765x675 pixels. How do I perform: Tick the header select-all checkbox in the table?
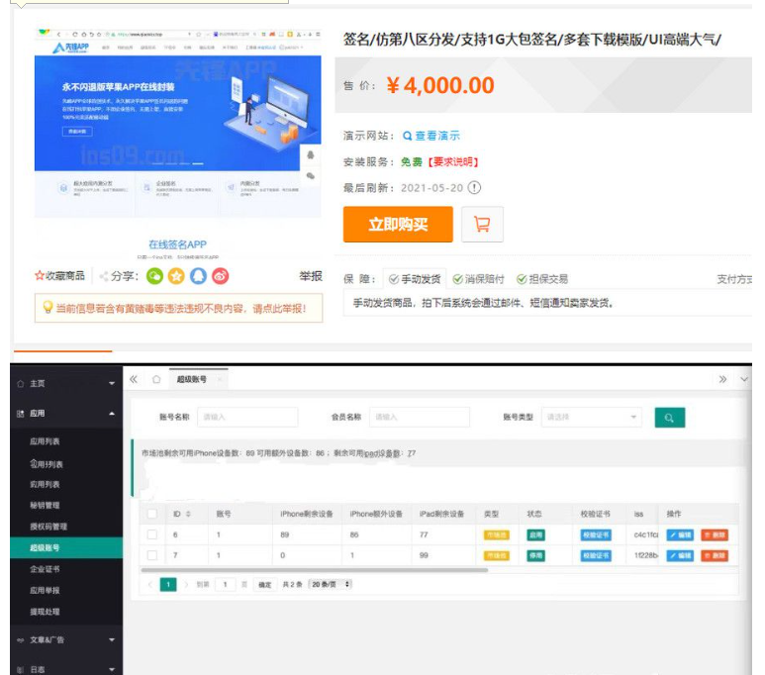point(151,514)
